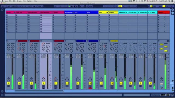Toggle the metronome icon
This screenshot has height=98, width=175.
point(34,6)
